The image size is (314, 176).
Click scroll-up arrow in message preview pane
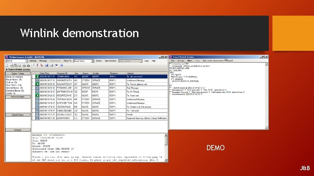tap(166, 135)
